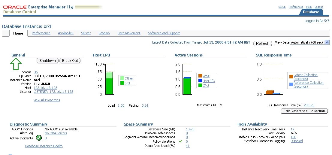Go to the Data Movement tab

[x=129, y=33]
